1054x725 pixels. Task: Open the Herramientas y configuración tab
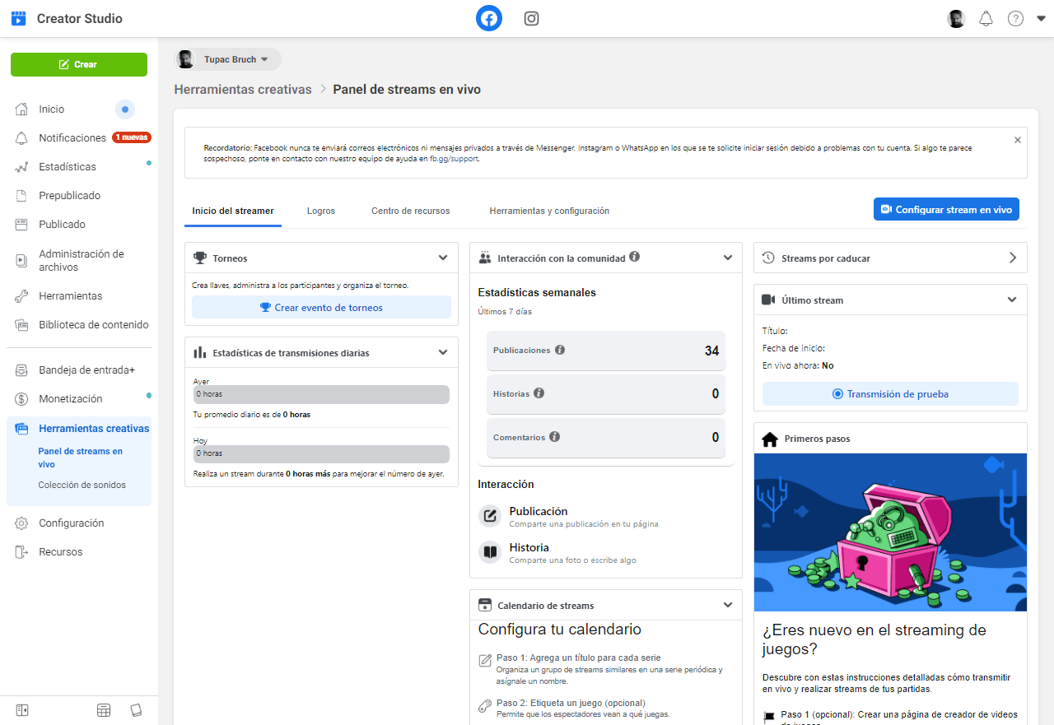[x=549, y=211]
